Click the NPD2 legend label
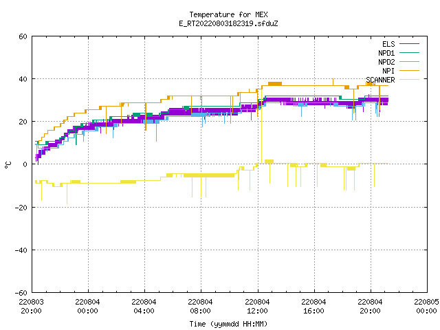 (x=386, y=62)
